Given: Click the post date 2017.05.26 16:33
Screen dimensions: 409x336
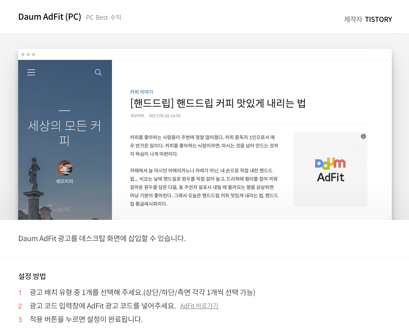Looking at the screenshot, I should click(x=165, y=116).
